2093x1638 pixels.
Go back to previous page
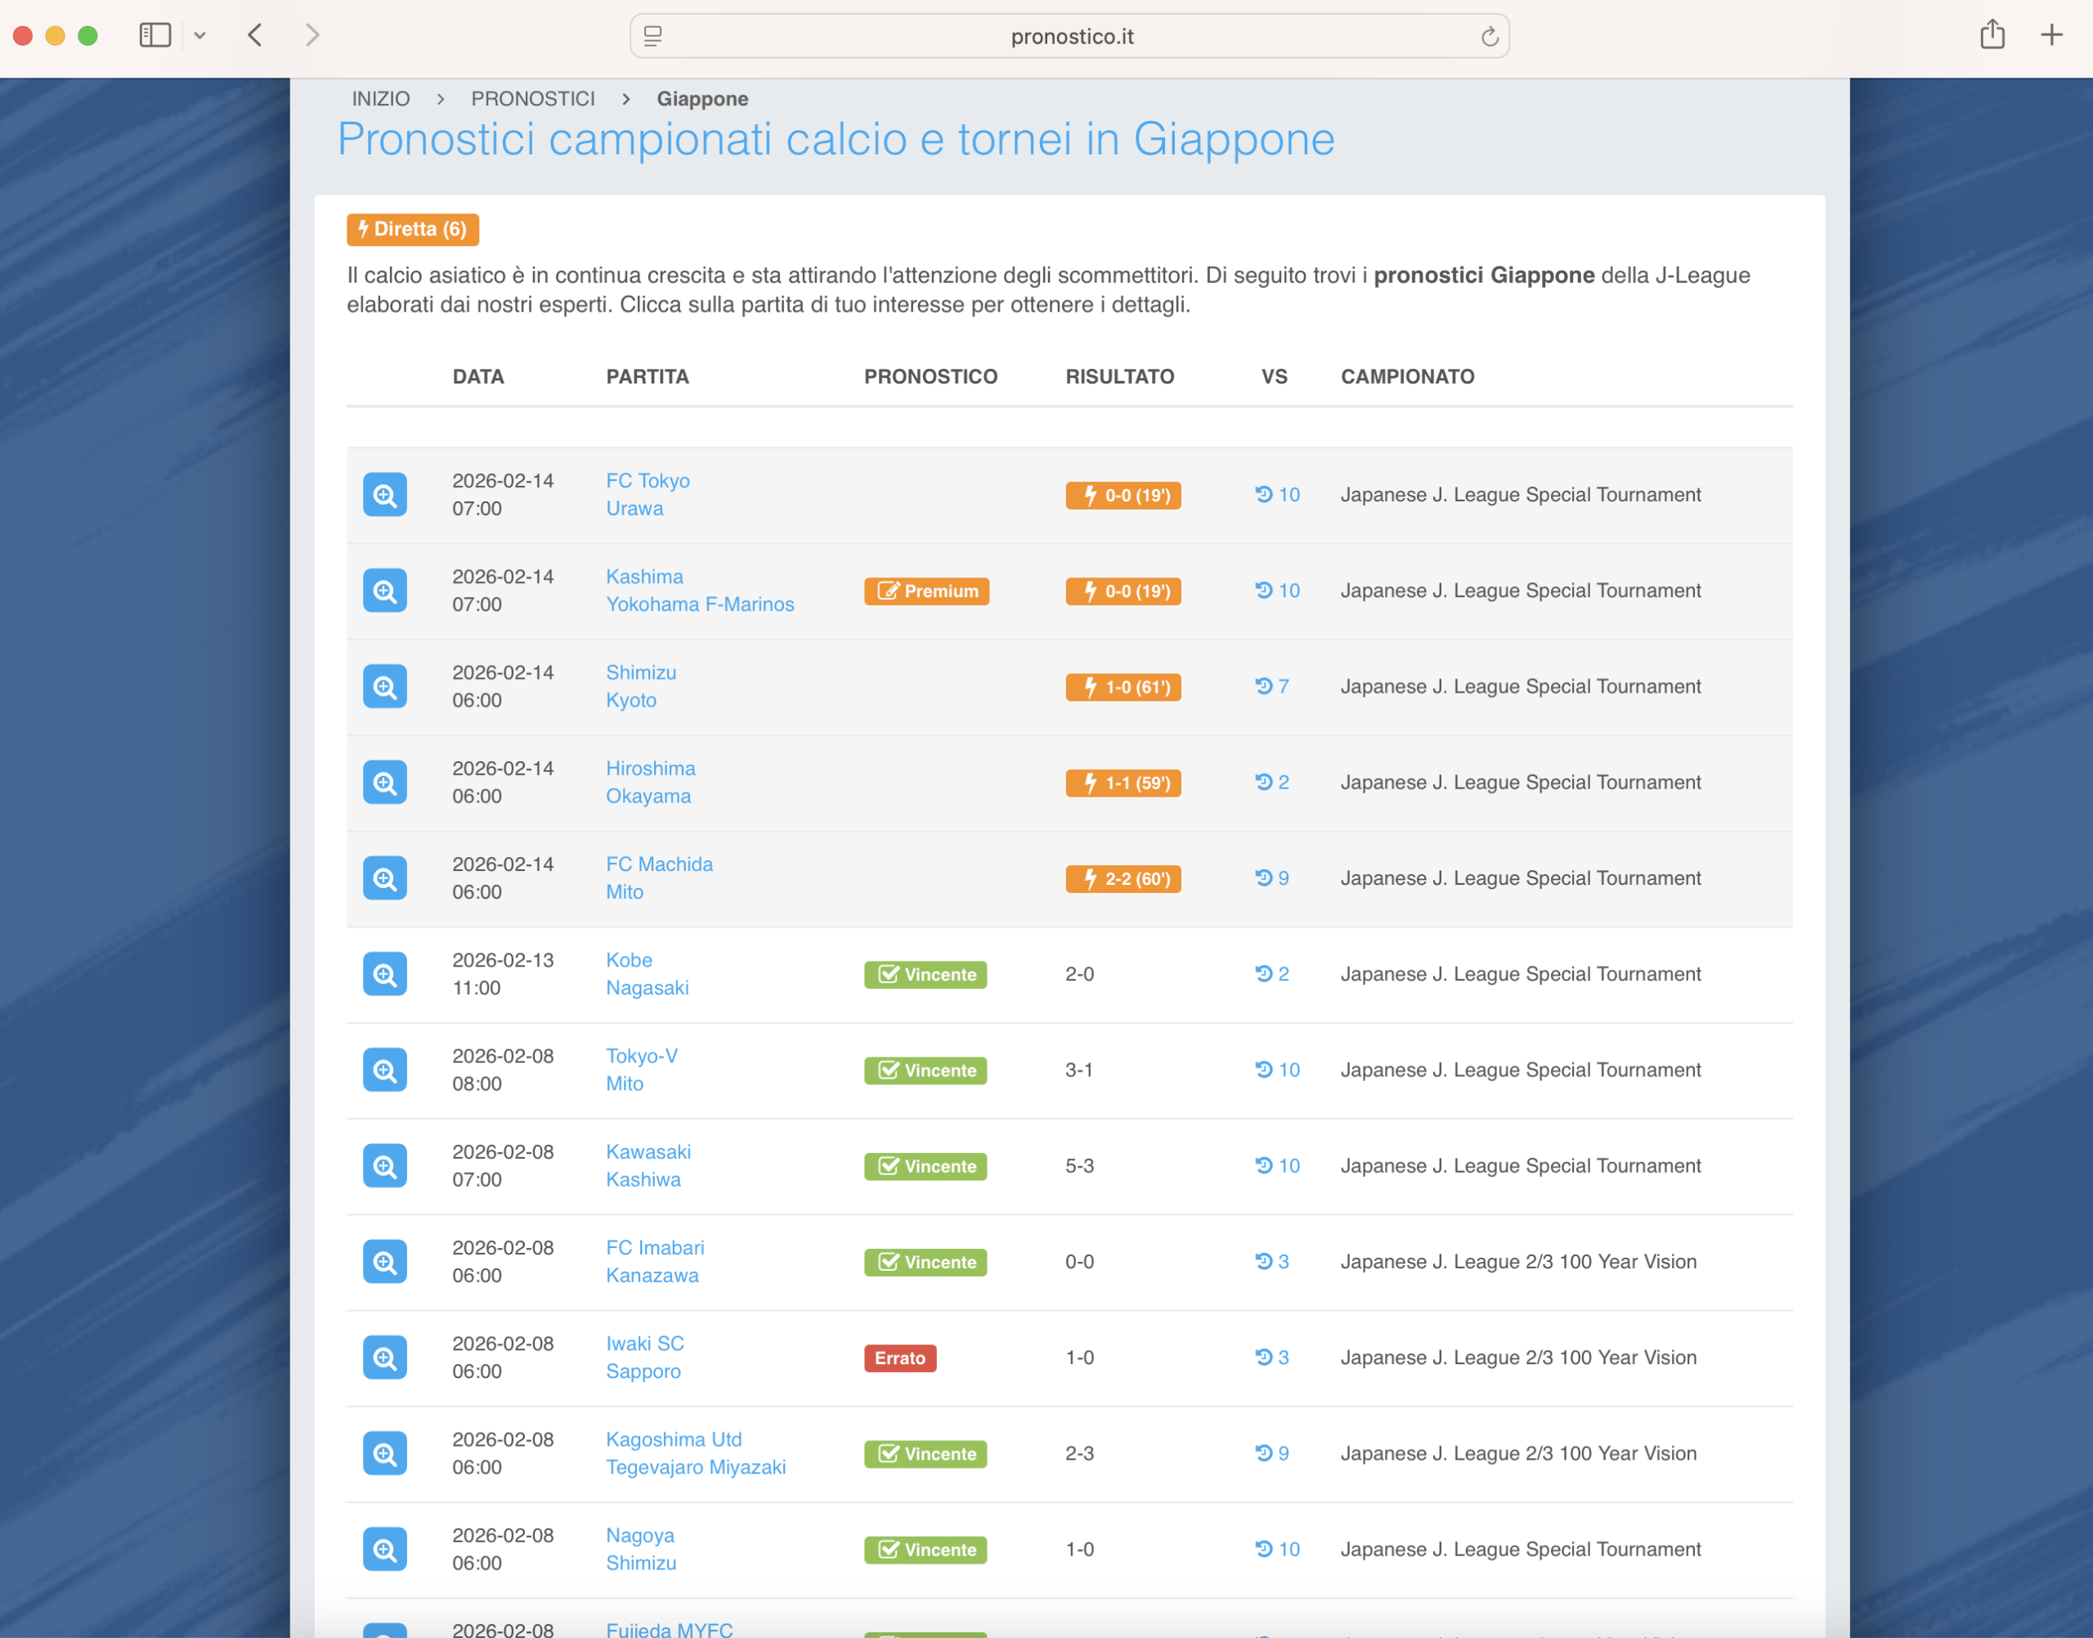[x=255, y=35]
